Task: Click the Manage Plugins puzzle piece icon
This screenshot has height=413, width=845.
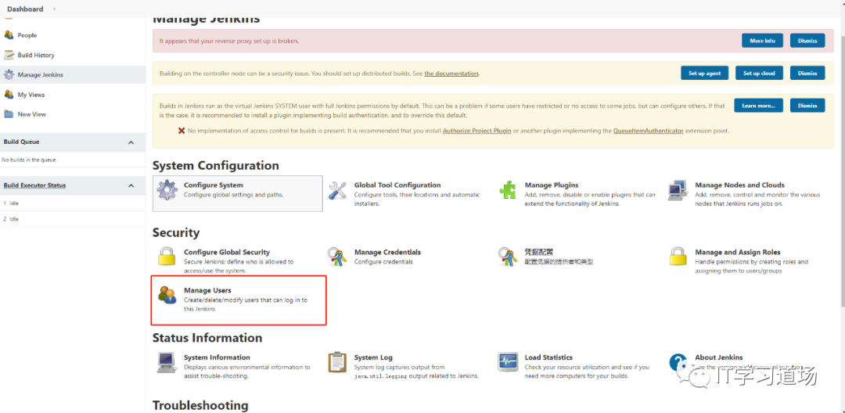Action: (x=508, y=190)
